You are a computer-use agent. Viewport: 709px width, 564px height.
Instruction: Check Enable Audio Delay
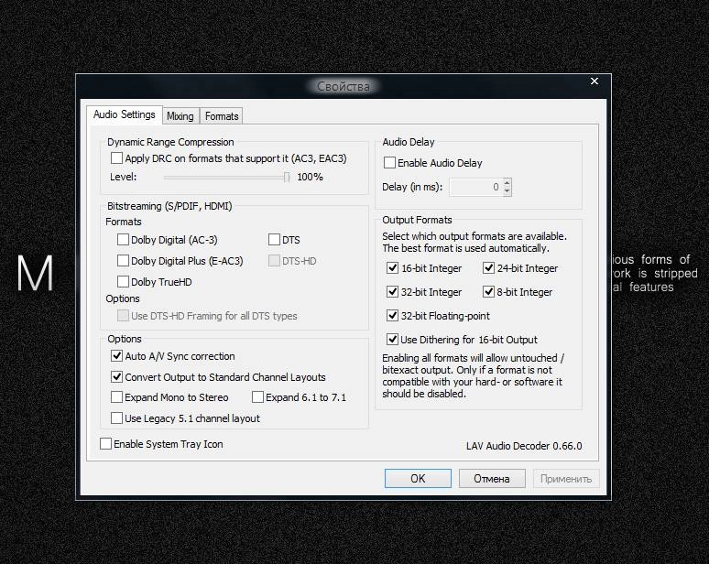(389, 163)
